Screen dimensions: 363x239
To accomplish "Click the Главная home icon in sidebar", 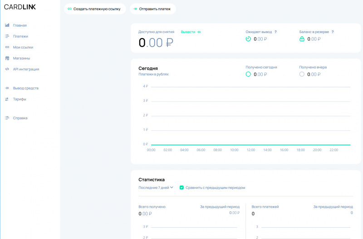I will (7, 25).
